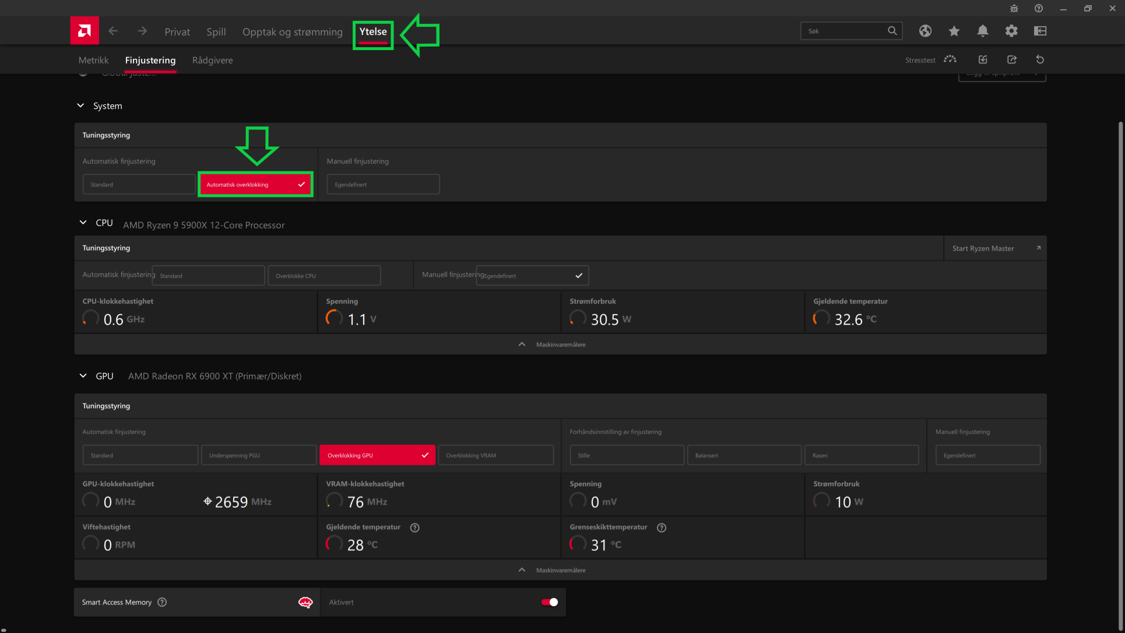Select Overklokke CPU option
This screenshot has width=1125, height=633.
point(324,276)
